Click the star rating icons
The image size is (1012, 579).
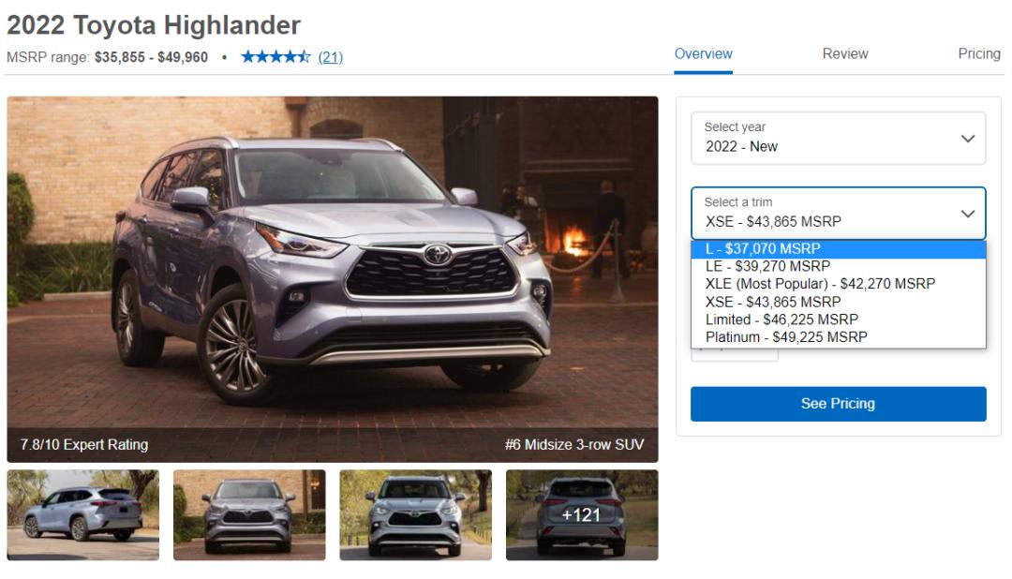tap(275, 57)
